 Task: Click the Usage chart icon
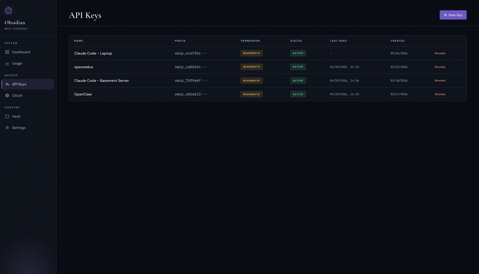point(7,63)
